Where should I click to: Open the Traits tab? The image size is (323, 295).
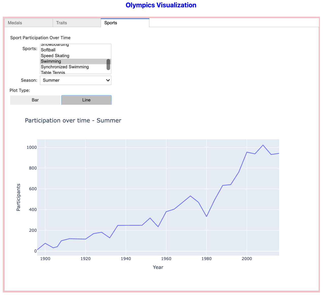(x=76, y=23)
